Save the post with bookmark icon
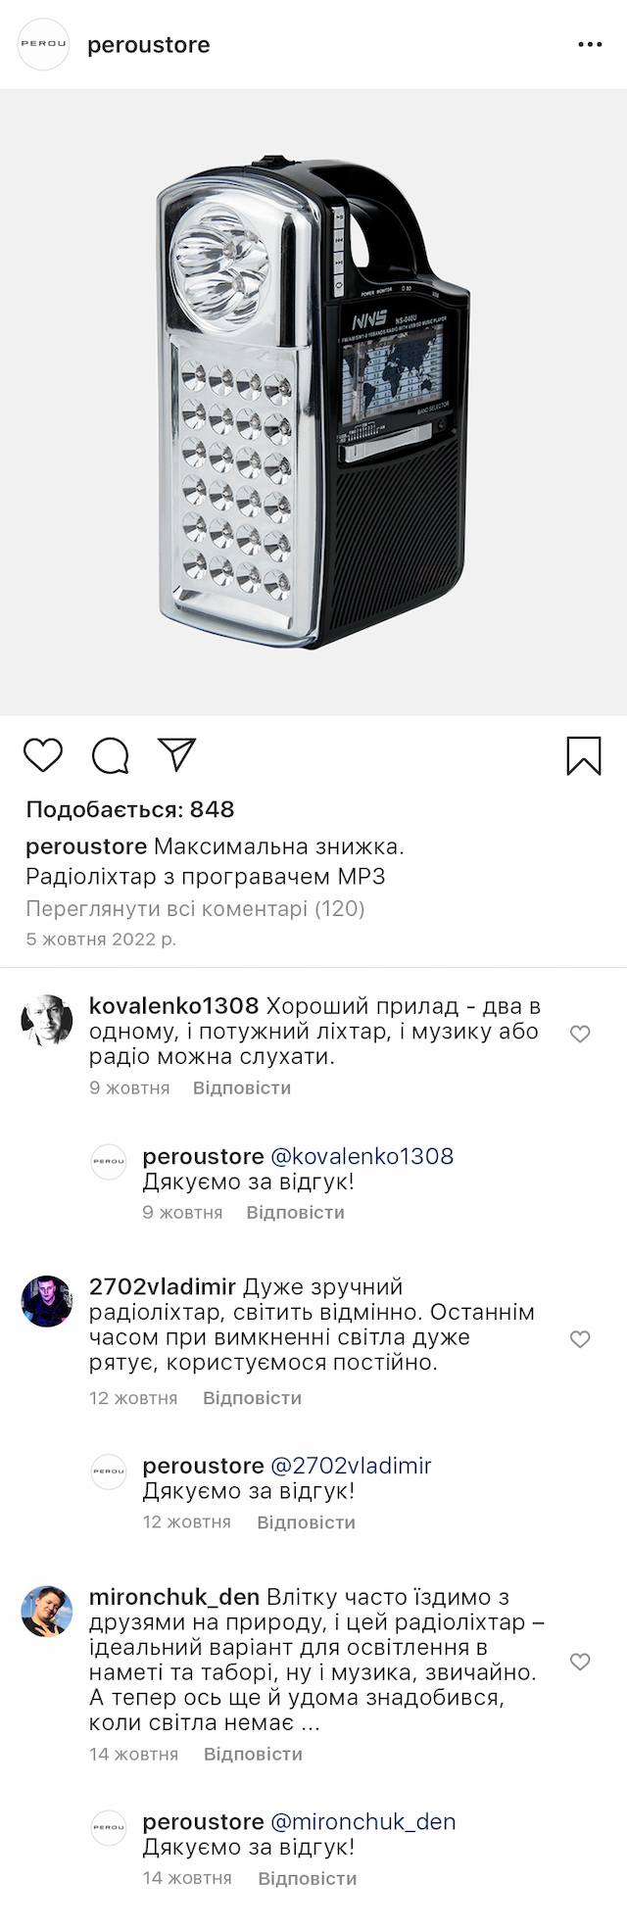This screenshot has height=1930, width=627. [x=584, y=755]
